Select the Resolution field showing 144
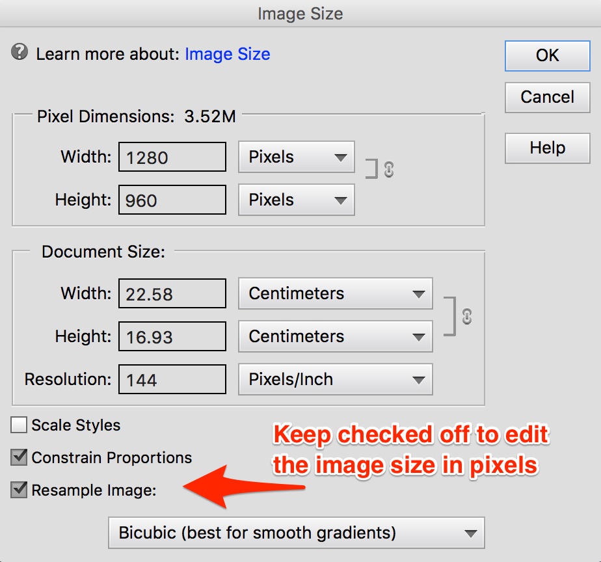601x562 pixels. (x=172, y=380)
